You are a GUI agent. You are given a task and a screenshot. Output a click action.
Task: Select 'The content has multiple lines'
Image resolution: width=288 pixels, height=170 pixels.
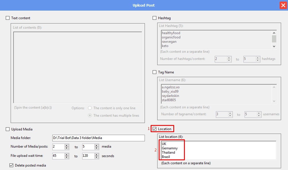click(90, 116)
